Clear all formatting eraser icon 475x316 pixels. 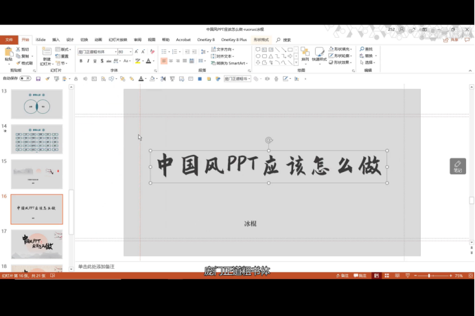pos(152,51)
